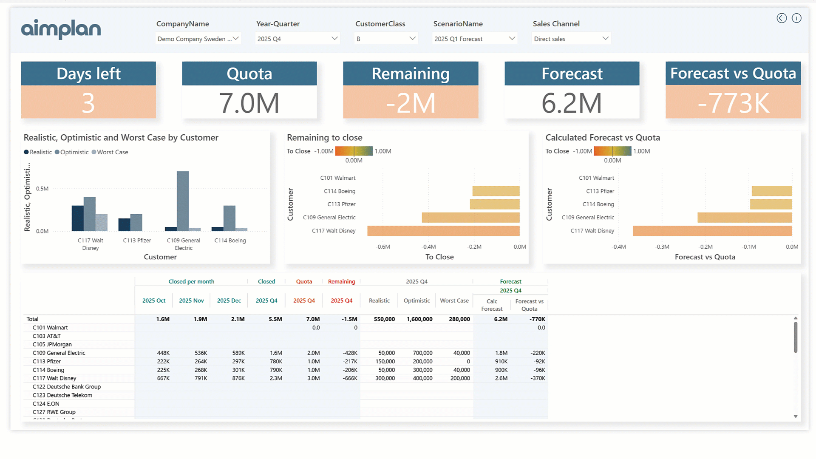Click the info circle icon
The image size is (816, 459).
pyautogui.click(x=796, y=18)
